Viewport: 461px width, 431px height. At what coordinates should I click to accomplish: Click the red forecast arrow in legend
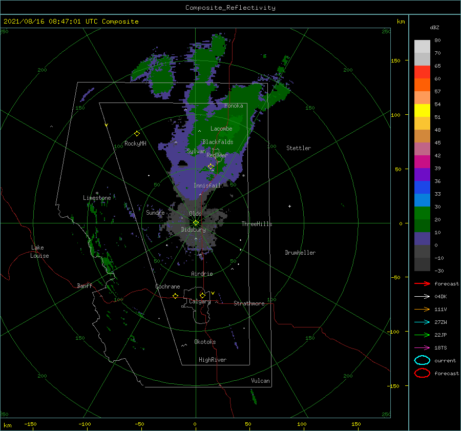click(x=422, y=283)
